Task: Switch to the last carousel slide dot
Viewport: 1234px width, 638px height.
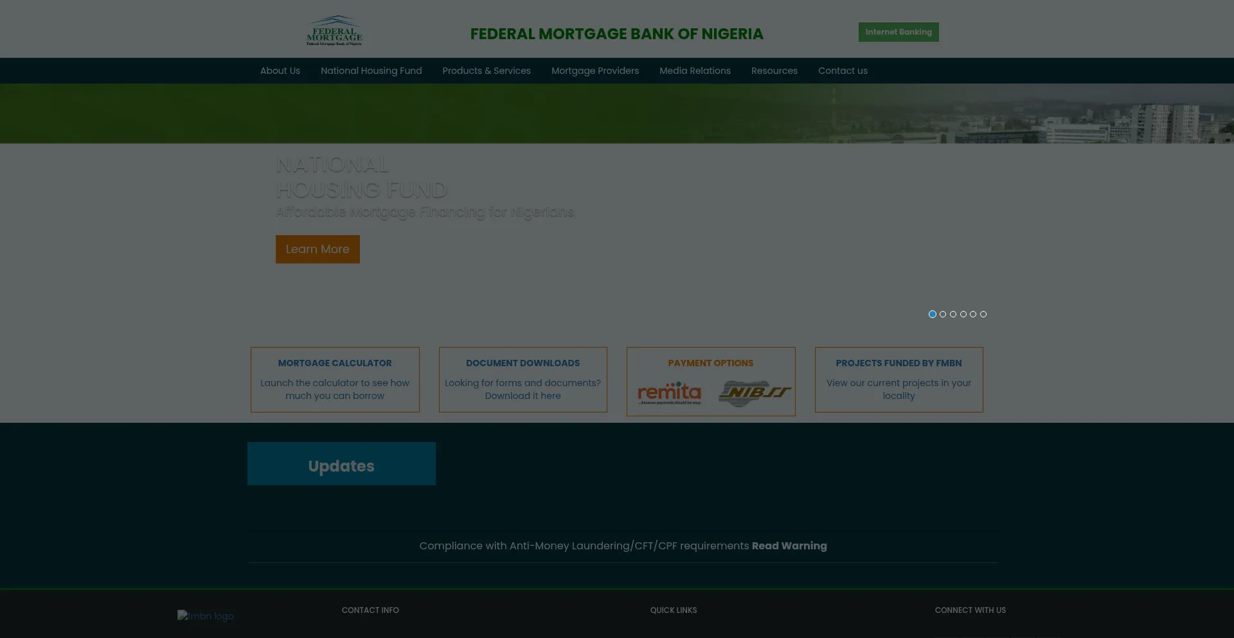Action: click(x=983, y=314)
